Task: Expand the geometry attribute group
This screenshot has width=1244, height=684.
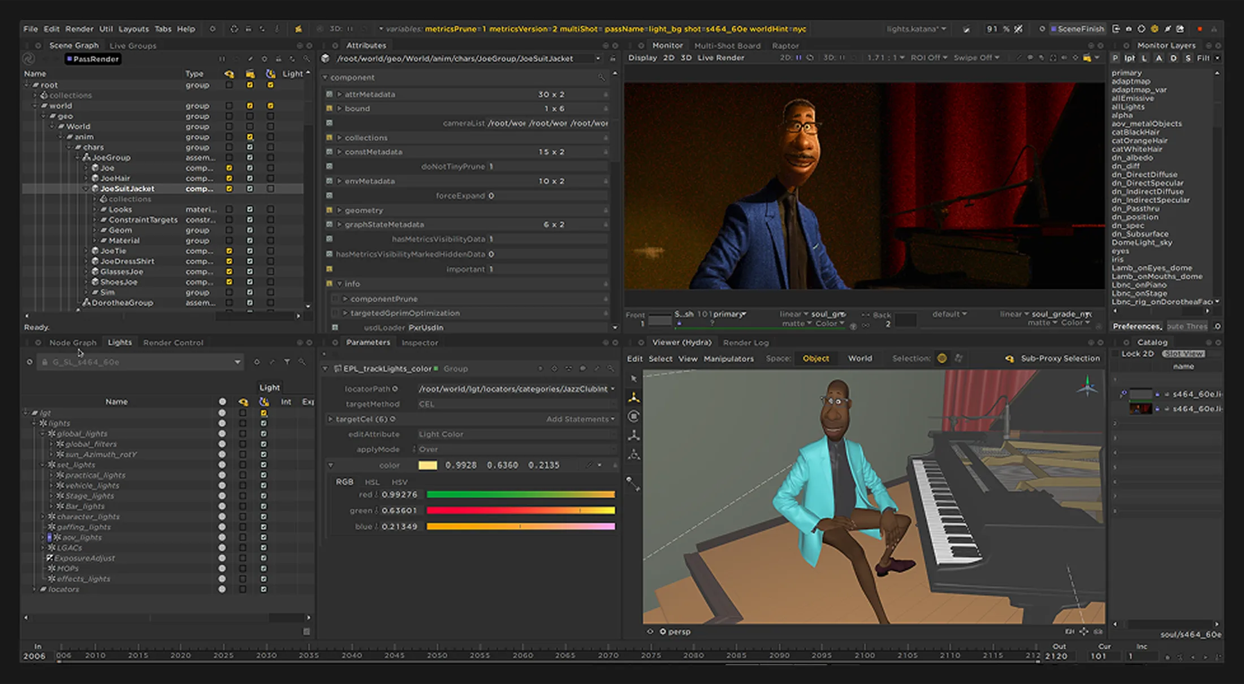Action: [x=339, y=210]
